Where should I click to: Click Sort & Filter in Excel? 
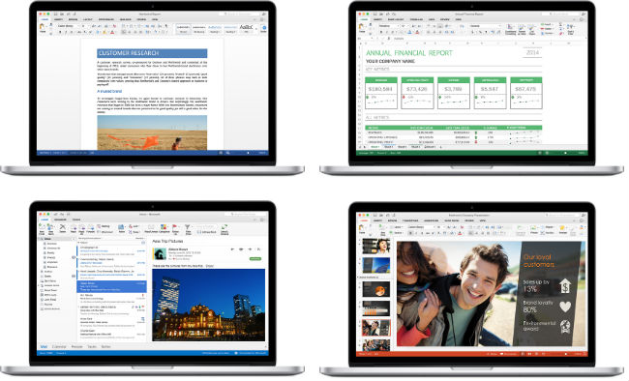[x=571, y=29]
